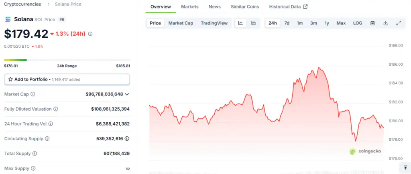Click info icon beside Max Supply

click(33, 168)
